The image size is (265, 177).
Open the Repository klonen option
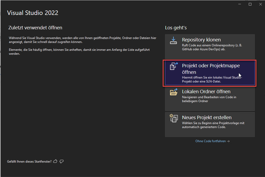tap(210, 47)
